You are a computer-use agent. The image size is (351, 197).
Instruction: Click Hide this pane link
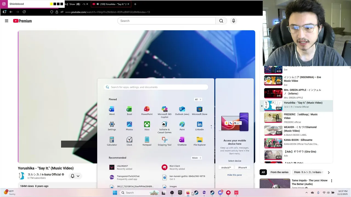coord(234,175)
